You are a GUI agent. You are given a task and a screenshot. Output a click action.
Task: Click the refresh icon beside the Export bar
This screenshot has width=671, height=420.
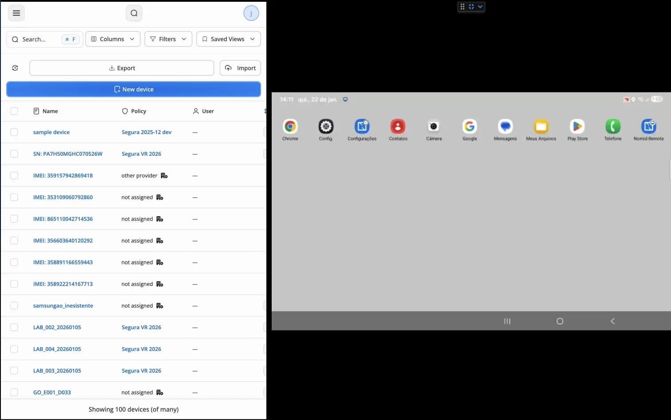[15, 68]
